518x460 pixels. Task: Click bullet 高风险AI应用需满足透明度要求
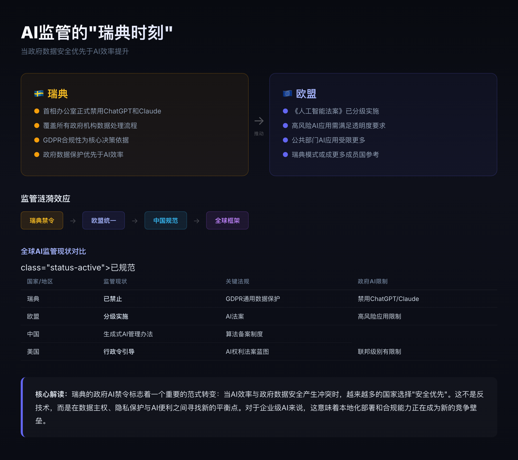(339, 126)
